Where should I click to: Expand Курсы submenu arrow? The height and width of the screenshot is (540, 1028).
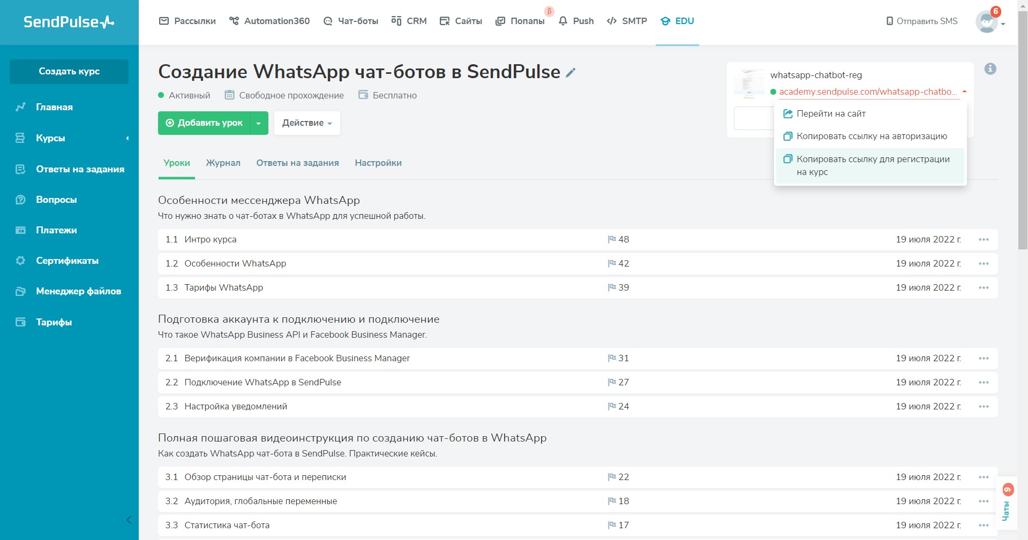coord(127,138)
